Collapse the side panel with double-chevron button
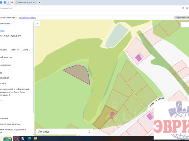189x141 pixels. click(x=38, y=23)
